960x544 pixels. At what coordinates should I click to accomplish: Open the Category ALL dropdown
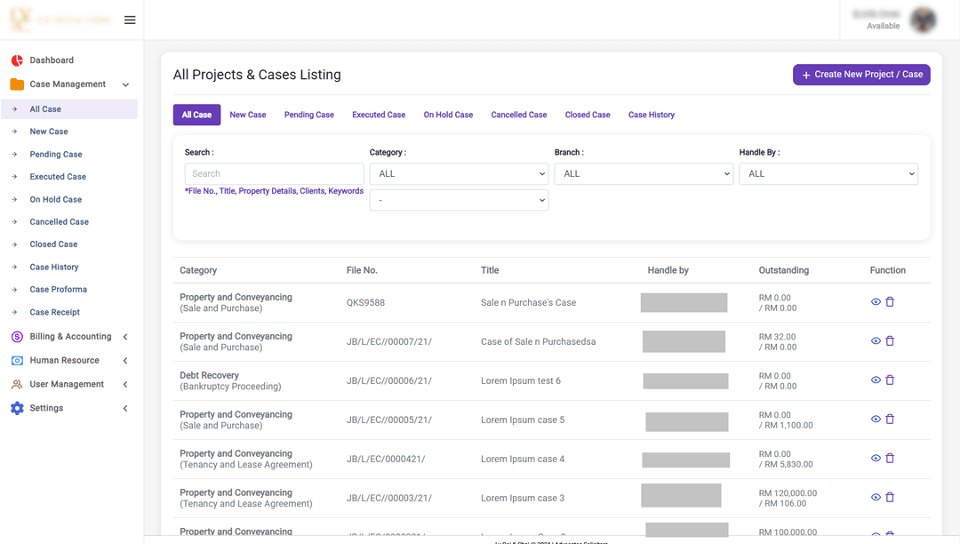pyautogui.click(x=459, y=173)
